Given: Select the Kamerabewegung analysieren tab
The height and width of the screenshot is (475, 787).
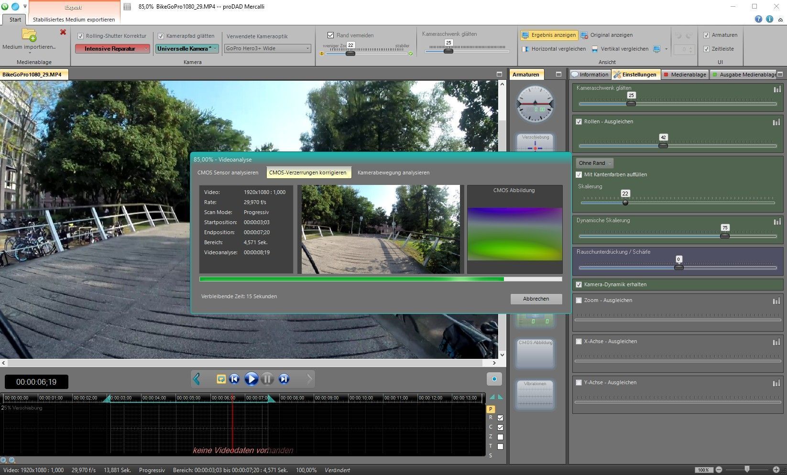Looking at the screenshot, I should [x=393, y=173].
